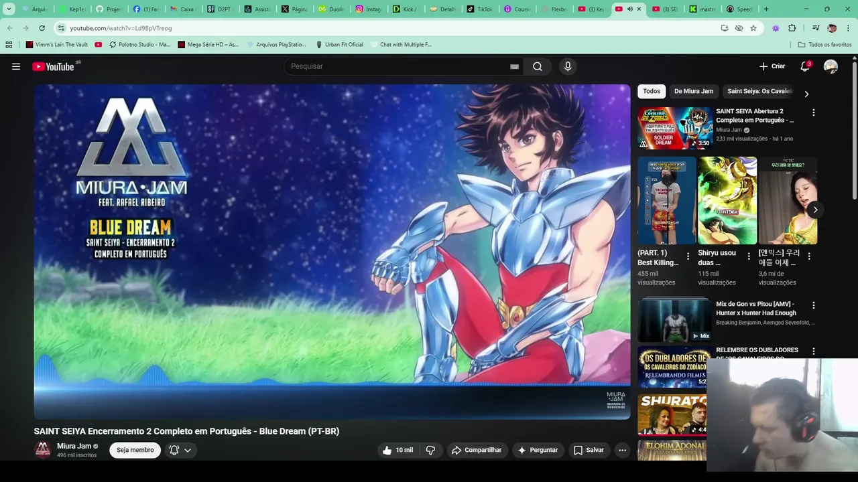
Task: Open SAINT SEIYA Abertura 2 video thumbnail
Action: [x=674, y=128]
